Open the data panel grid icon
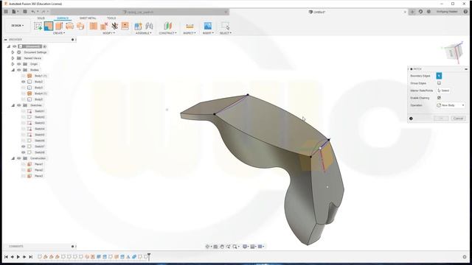 coord(6,12)
